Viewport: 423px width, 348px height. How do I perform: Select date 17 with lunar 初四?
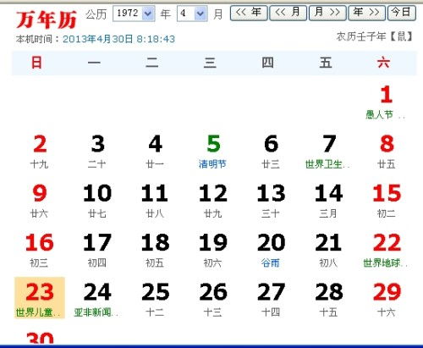click(97, 251)
